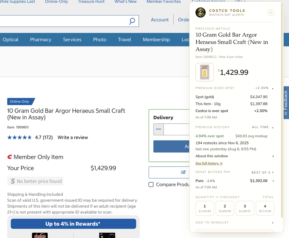The image size is (289, 238).
Task: Click the Costco Anywhere Visa card image
Action: tap(40, 235)
